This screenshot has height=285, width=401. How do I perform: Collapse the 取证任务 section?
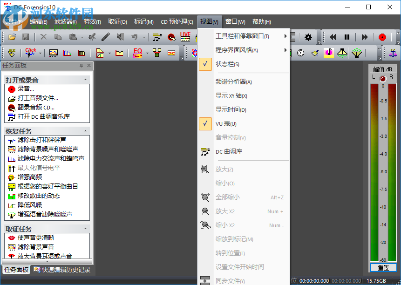coord(85,229)
